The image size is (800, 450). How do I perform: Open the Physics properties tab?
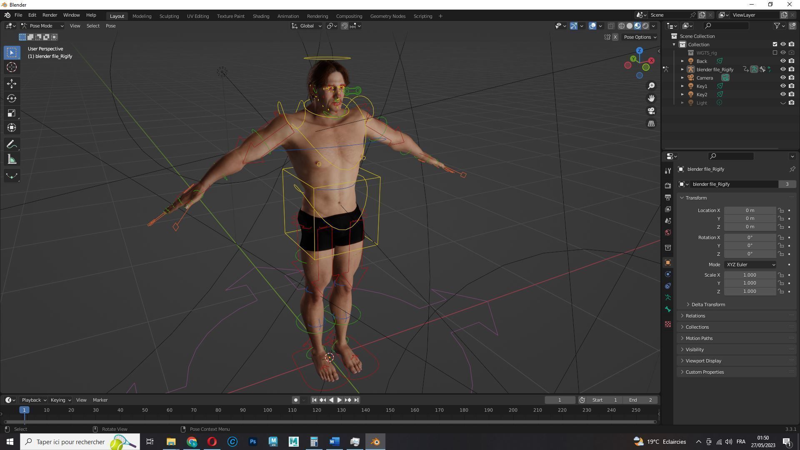(x=668, y=274)
